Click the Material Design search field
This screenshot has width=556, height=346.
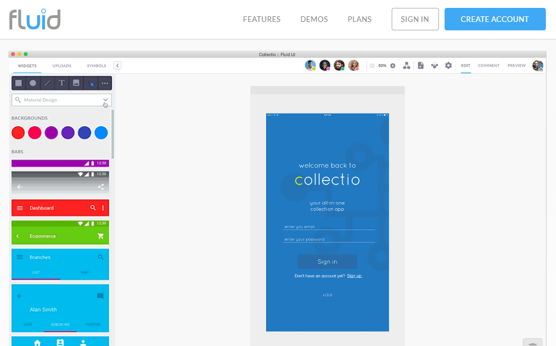[x=62, y=100]
